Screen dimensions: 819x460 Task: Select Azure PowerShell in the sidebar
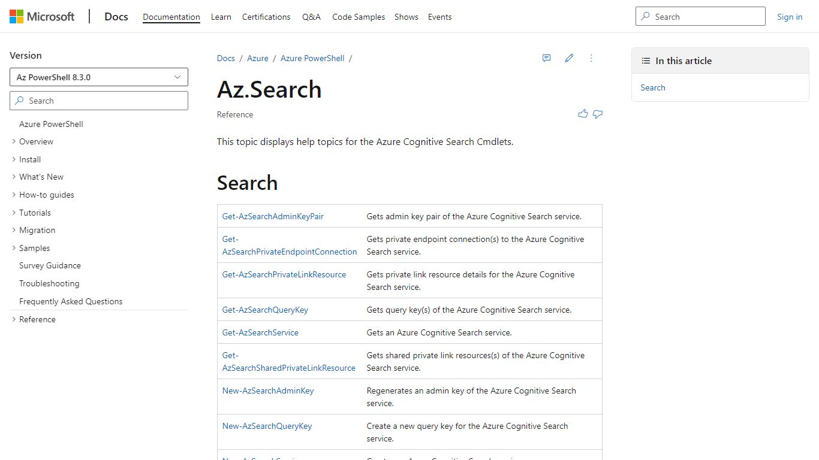51,124
